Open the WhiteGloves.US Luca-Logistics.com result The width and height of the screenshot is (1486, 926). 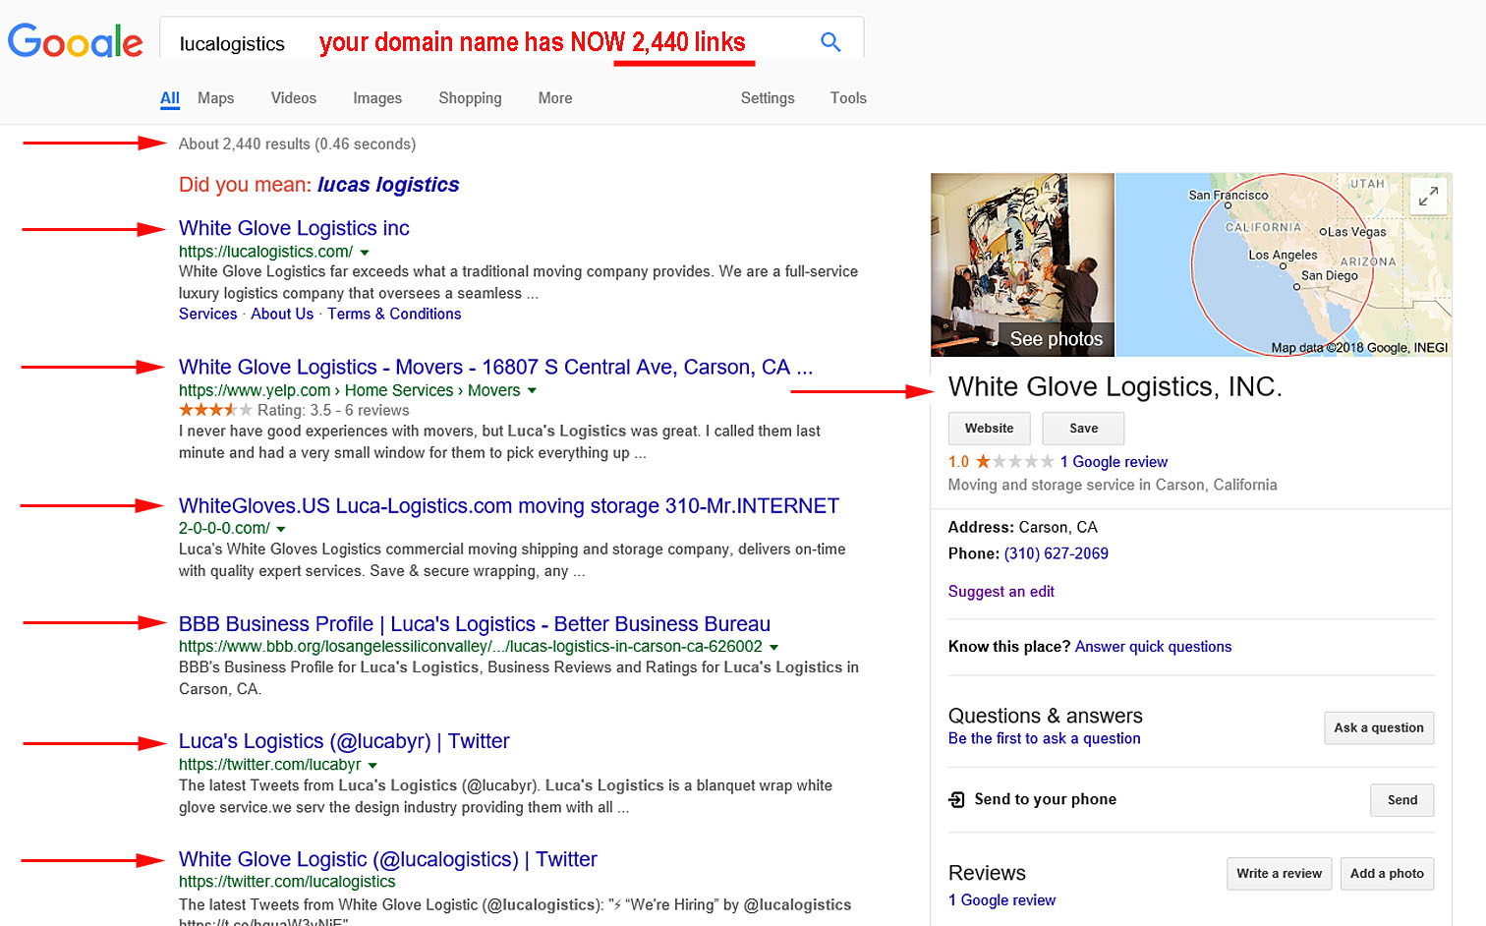[509, 506]
